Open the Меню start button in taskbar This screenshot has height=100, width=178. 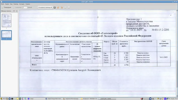[x=3, y=99]
